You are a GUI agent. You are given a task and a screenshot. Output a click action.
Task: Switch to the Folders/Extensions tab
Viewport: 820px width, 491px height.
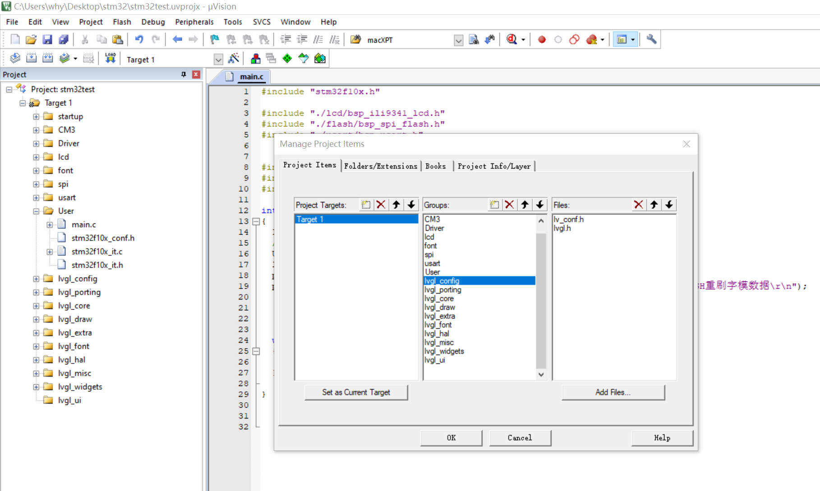click(x=380, y=166)
